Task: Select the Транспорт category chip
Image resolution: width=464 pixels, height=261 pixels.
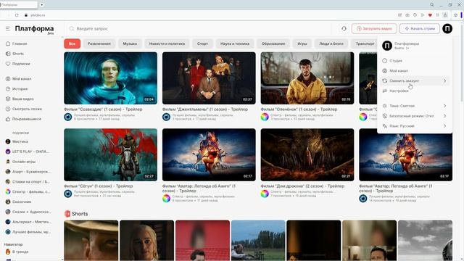Action: [365, 43]
